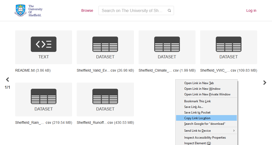Click the Browse link
The height and width of the screenshot is (145, 272).
pyautogui.click(x=87, y=10)
